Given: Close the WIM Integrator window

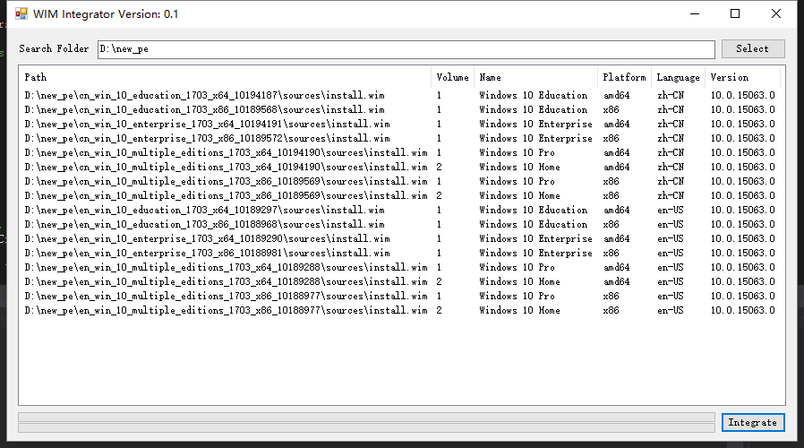Looking at the screenshot, I should pyautogui.click(x=776, y=13).
